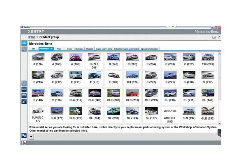Select the C (205) model series

pos(132,61)
